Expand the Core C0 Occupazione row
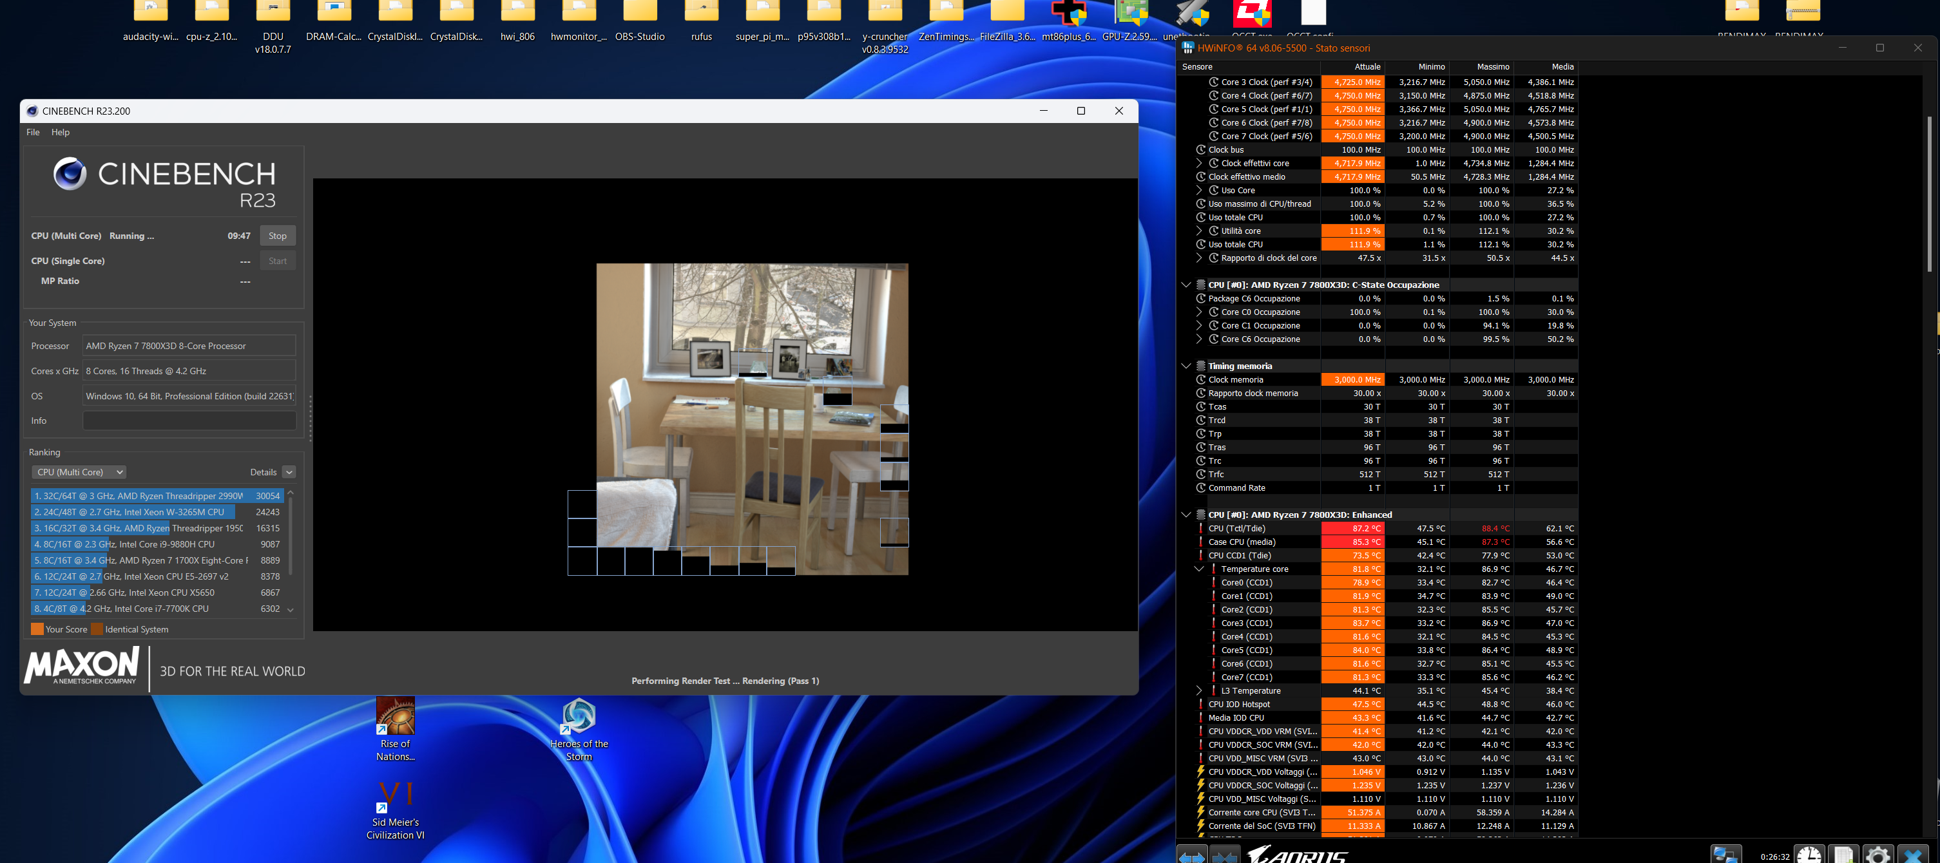1940x863 pixels. pos(1199,312)
